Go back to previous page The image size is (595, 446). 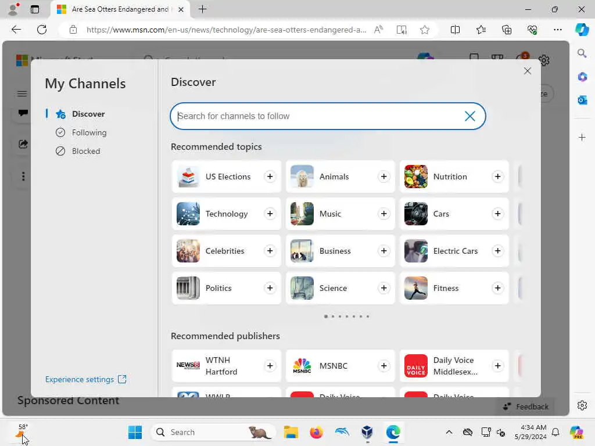pos(16,30)
